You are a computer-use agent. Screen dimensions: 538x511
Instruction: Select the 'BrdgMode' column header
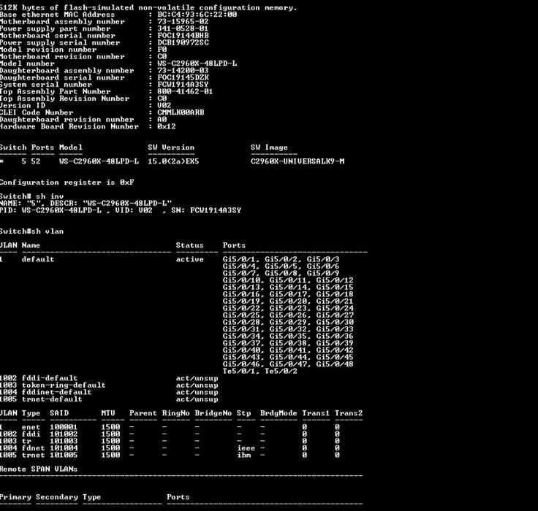pos(279,413)
